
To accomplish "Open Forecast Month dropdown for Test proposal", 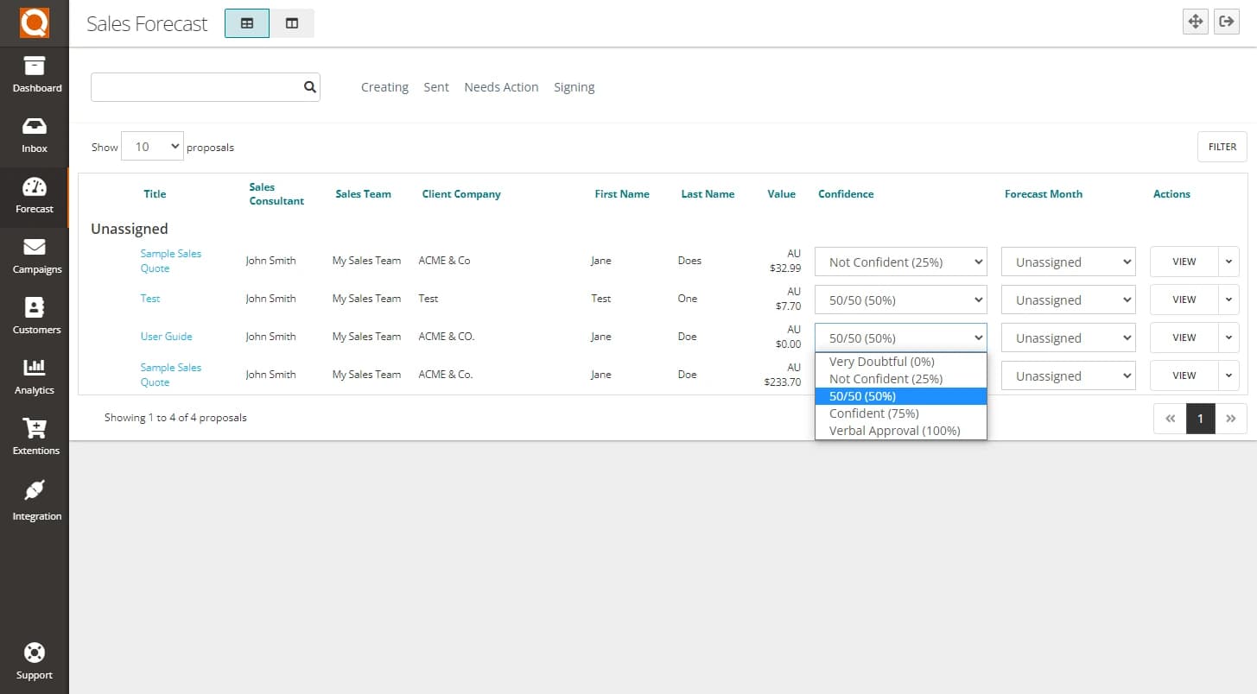I will (x=1068, y=300).
